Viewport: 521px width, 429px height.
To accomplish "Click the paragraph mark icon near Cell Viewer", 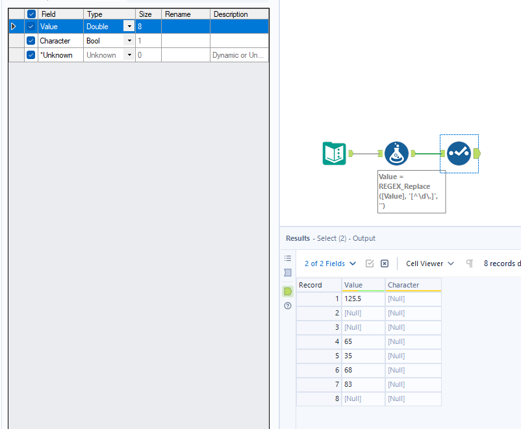I will pyautogui.click(x=469, y=264).
